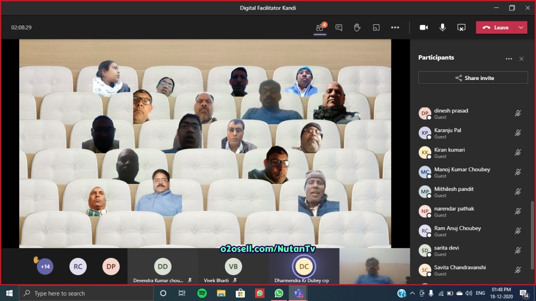Open Spotify from the taskbar
The height and width of the screenshot is (301, 536).
pyautogui.click(x=202, y=293)
